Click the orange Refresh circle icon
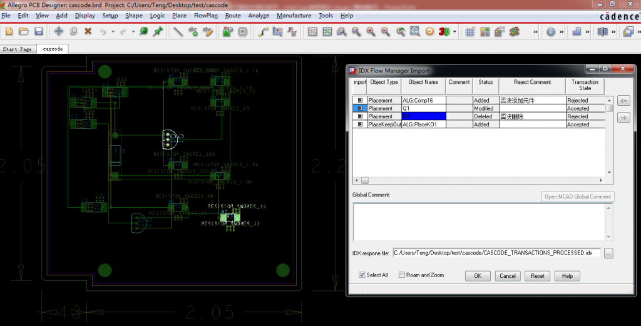 429,31
